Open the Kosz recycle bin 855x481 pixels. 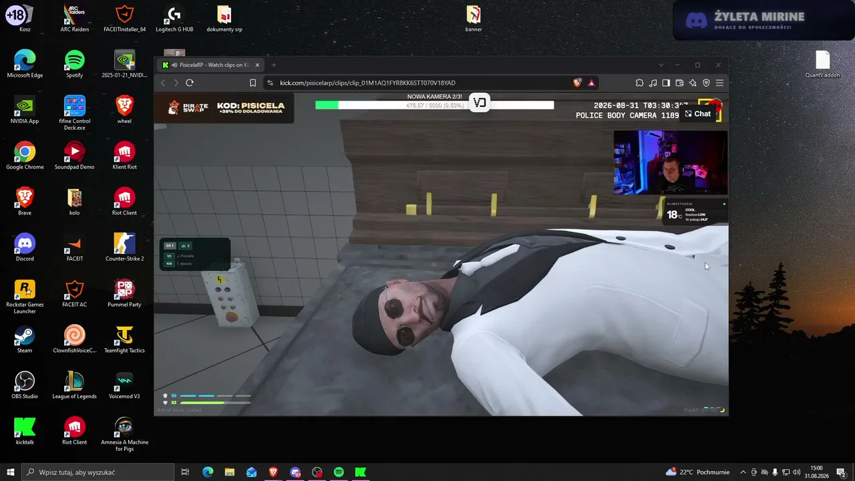pyautogui.click(x=25, y=18)
